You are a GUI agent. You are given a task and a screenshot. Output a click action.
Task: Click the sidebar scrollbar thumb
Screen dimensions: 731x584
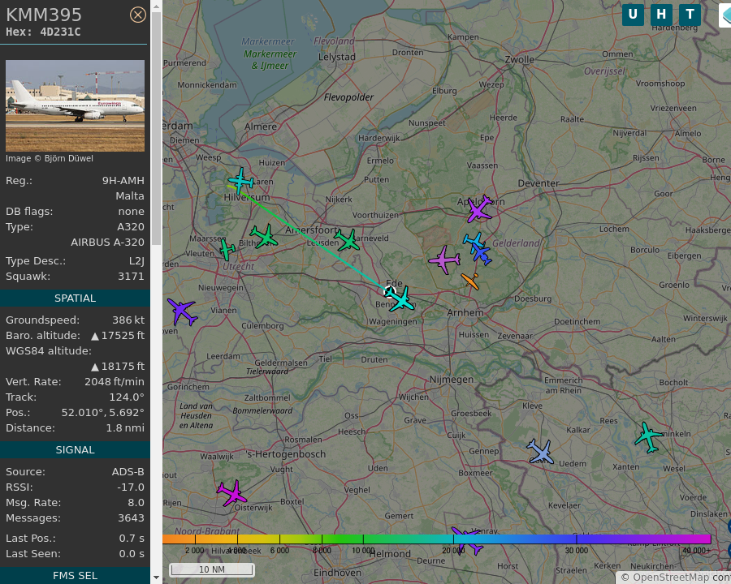pyautogui.click(x=156, y=128)
